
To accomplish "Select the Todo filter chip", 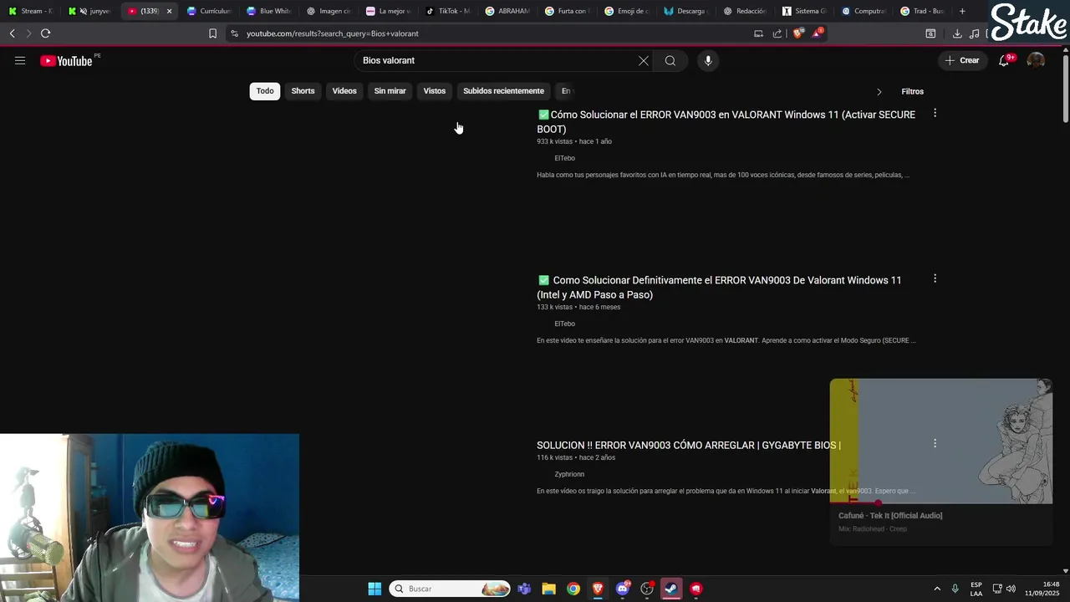I will pyautogui.click(x=265, y=91).
